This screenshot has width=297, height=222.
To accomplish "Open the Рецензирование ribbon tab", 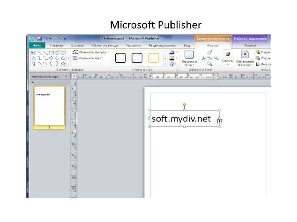I will click(x=162, y=46).
